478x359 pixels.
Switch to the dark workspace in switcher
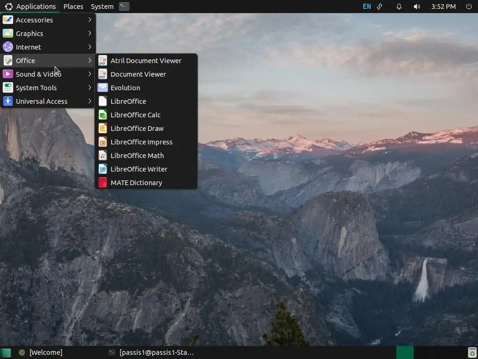point(422,352)
